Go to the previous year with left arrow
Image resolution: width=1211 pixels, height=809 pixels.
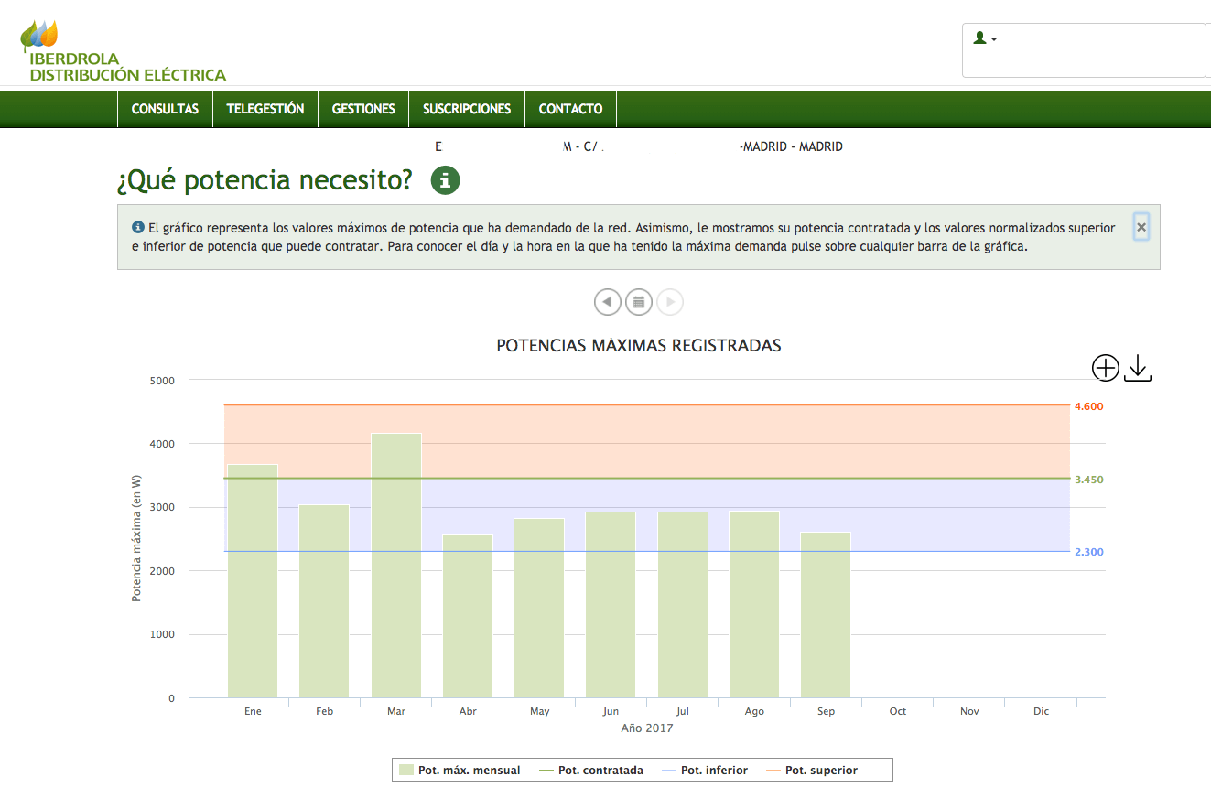click(607, 301)
